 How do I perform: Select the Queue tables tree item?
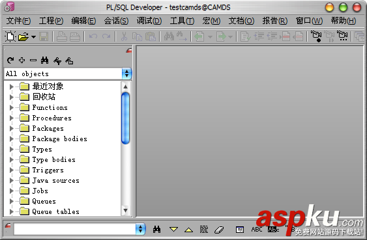coord(55,211)
